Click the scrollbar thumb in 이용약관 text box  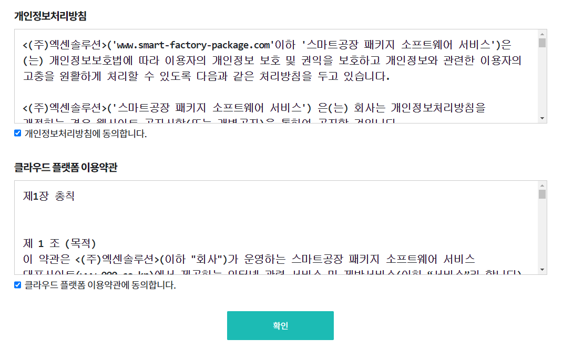542,194
